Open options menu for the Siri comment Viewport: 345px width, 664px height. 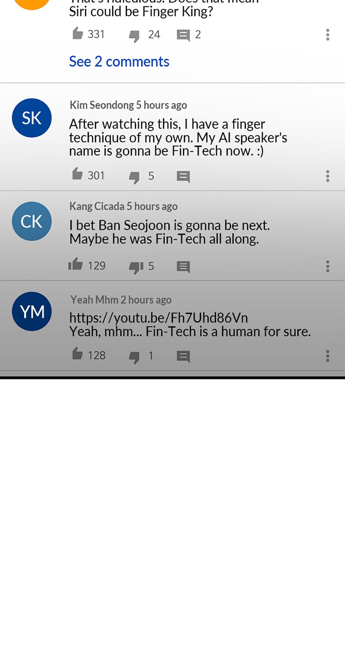328,35
